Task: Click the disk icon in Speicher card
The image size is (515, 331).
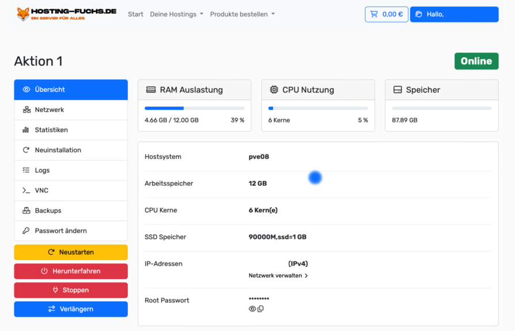Action: 397,90
